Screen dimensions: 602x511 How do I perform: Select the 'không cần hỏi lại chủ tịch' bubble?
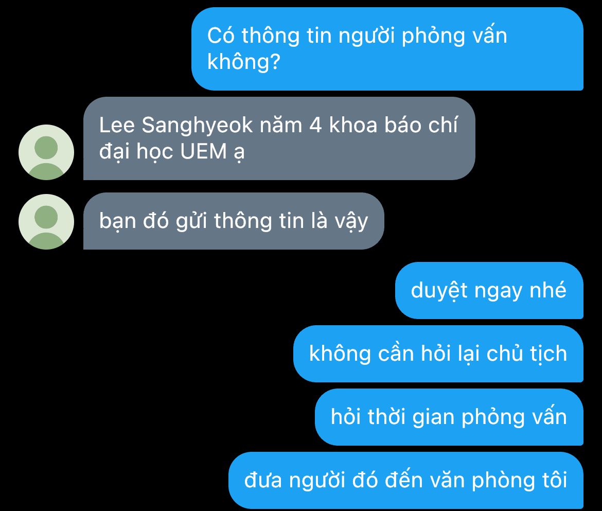point(438,354)
